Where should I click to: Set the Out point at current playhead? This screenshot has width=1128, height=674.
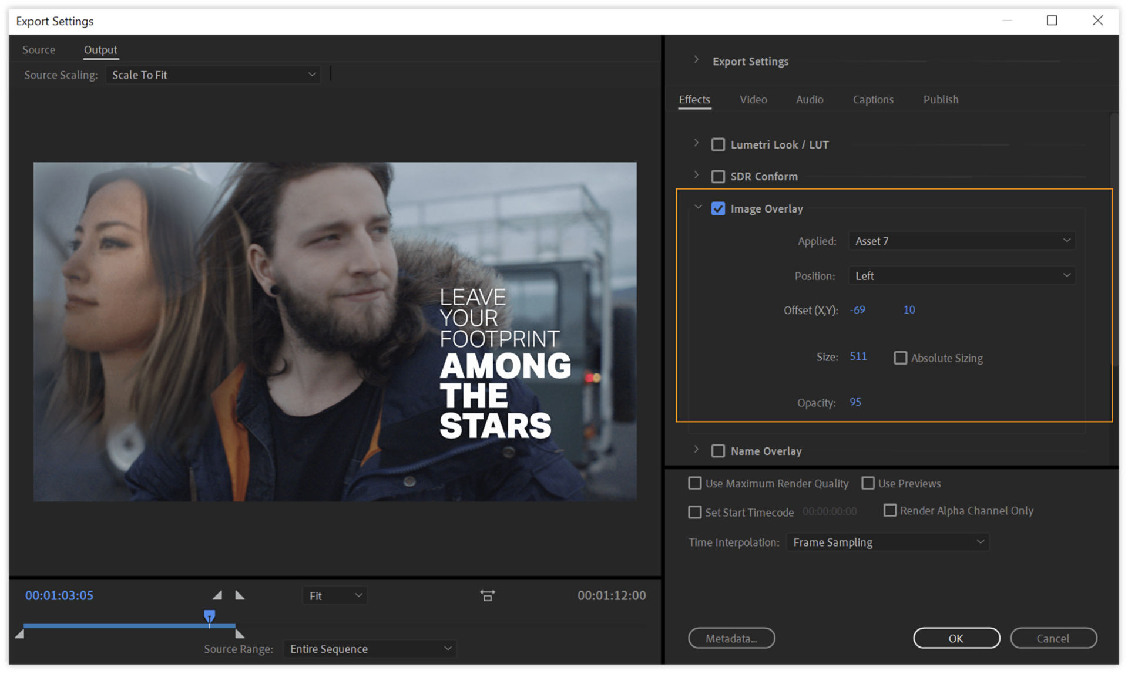[x=240, y=595]
